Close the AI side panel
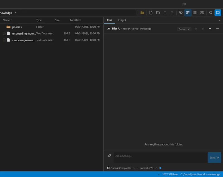The image size is (223, 177). pyautogui.click(x=219, y=21)
